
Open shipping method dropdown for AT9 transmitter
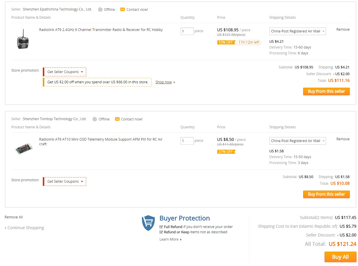click(298, 31)
